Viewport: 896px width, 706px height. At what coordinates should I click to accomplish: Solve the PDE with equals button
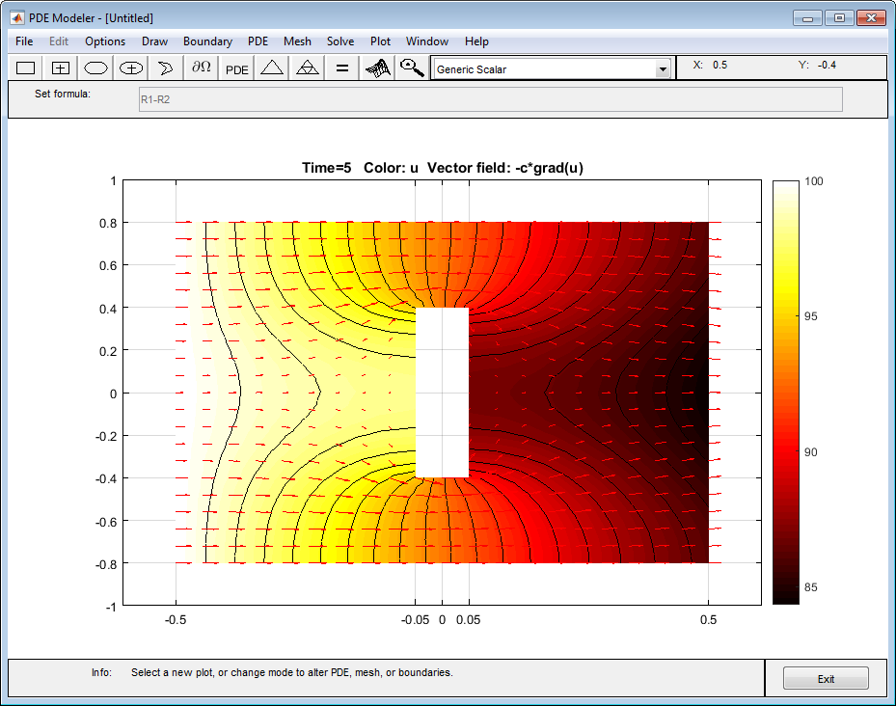(x=342, y=68)
